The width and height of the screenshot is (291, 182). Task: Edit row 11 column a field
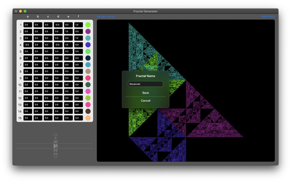(28, 91)
